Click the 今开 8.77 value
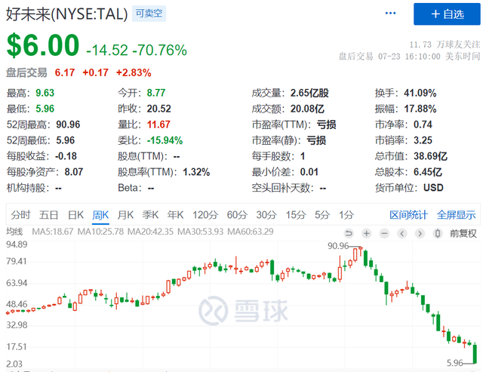483x372 pixels. point(156,93)
